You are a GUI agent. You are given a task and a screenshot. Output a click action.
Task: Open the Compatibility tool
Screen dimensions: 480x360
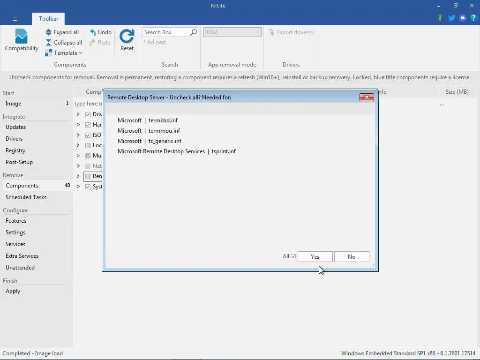pos(21,40)
